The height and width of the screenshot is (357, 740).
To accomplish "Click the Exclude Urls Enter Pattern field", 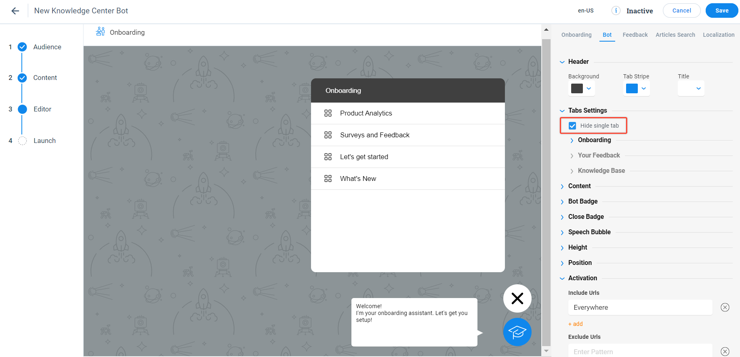I will click(640, 351).
